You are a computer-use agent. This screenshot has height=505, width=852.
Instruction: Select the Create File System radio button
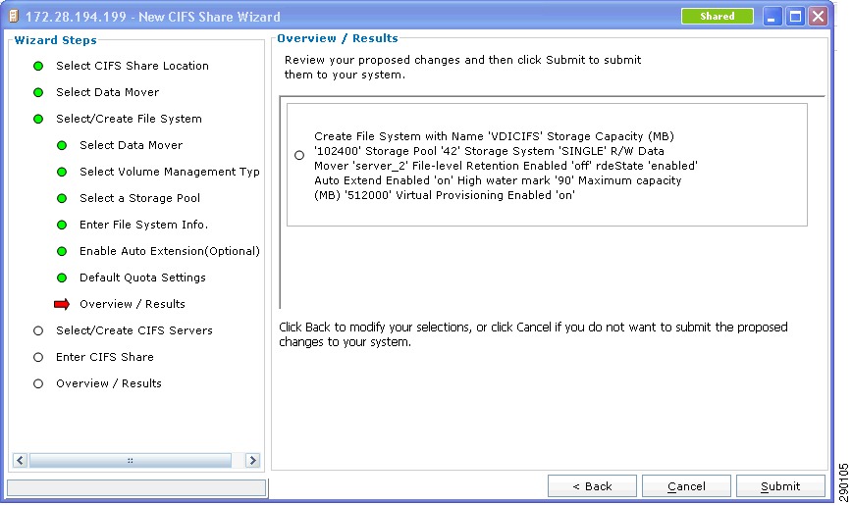pyautogui.click(x=299, y=155)
